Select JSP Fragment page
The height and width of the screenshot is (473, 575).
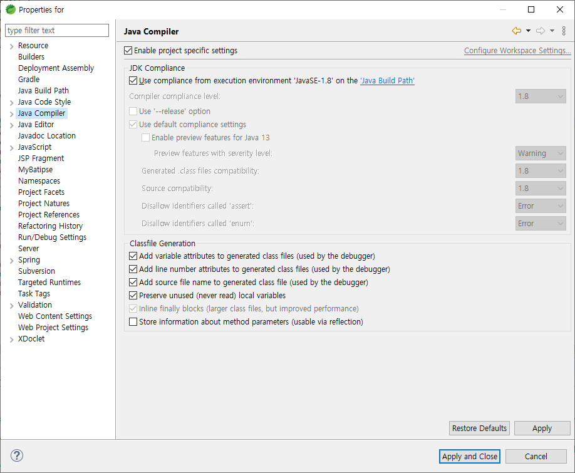pos(41,159)
